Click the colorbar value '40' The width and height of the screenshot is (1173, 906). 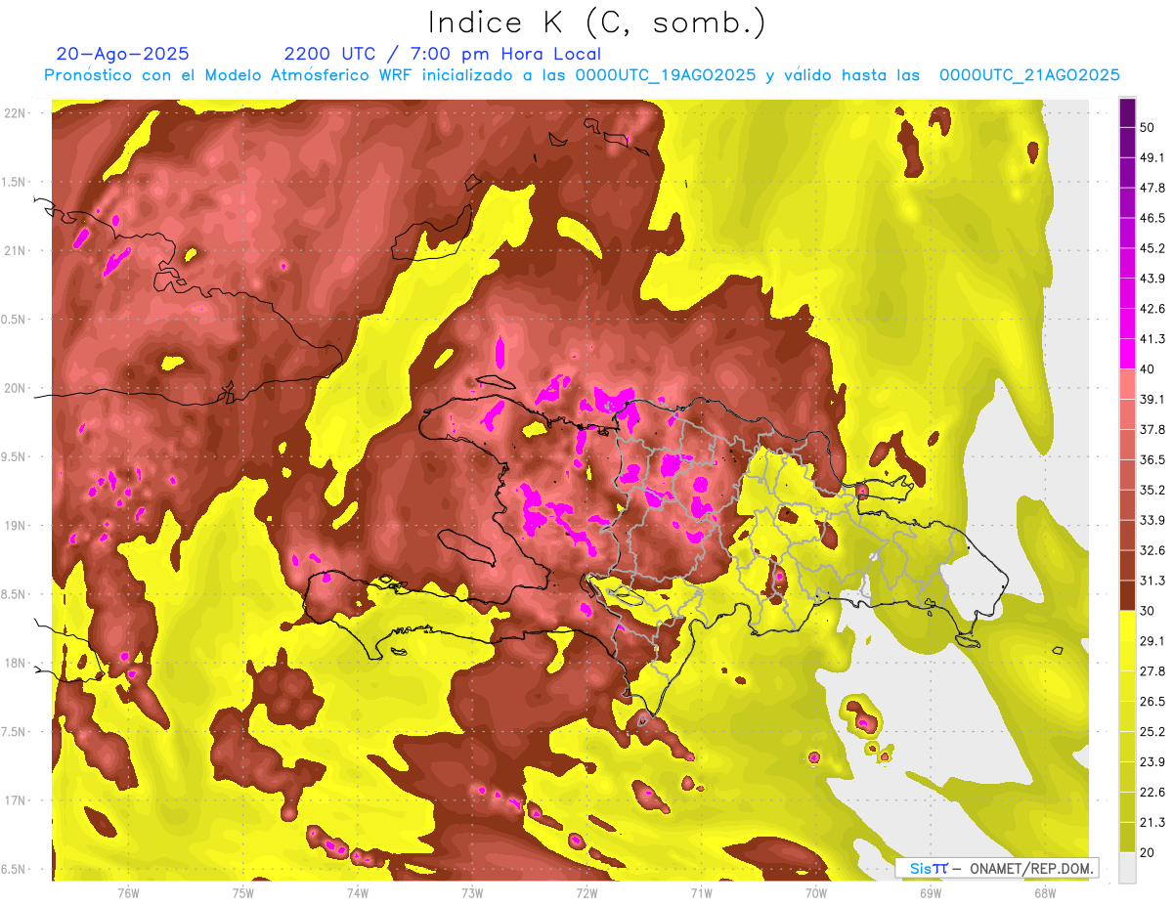(x=1148, y=369)
